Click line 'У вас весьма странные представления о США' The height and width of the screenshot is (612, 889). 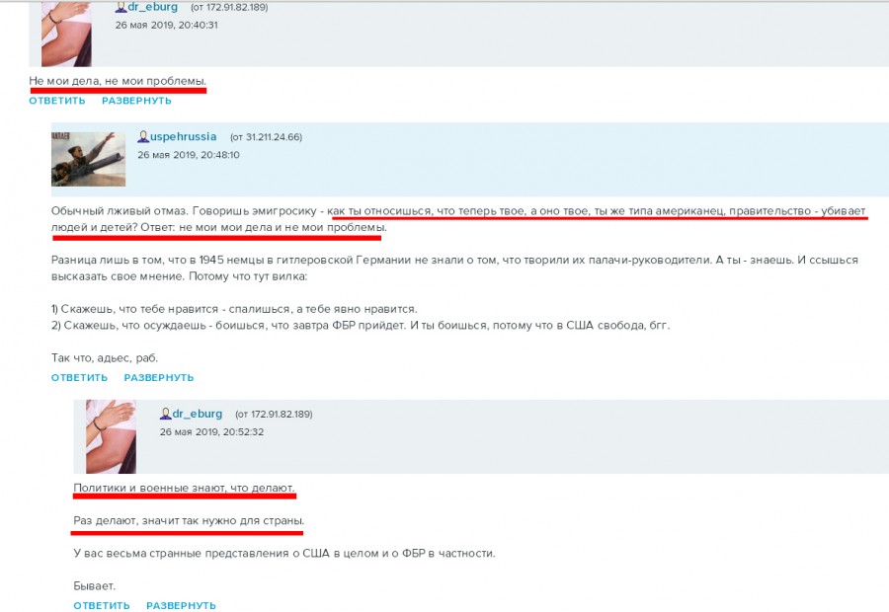pos(284,554)
